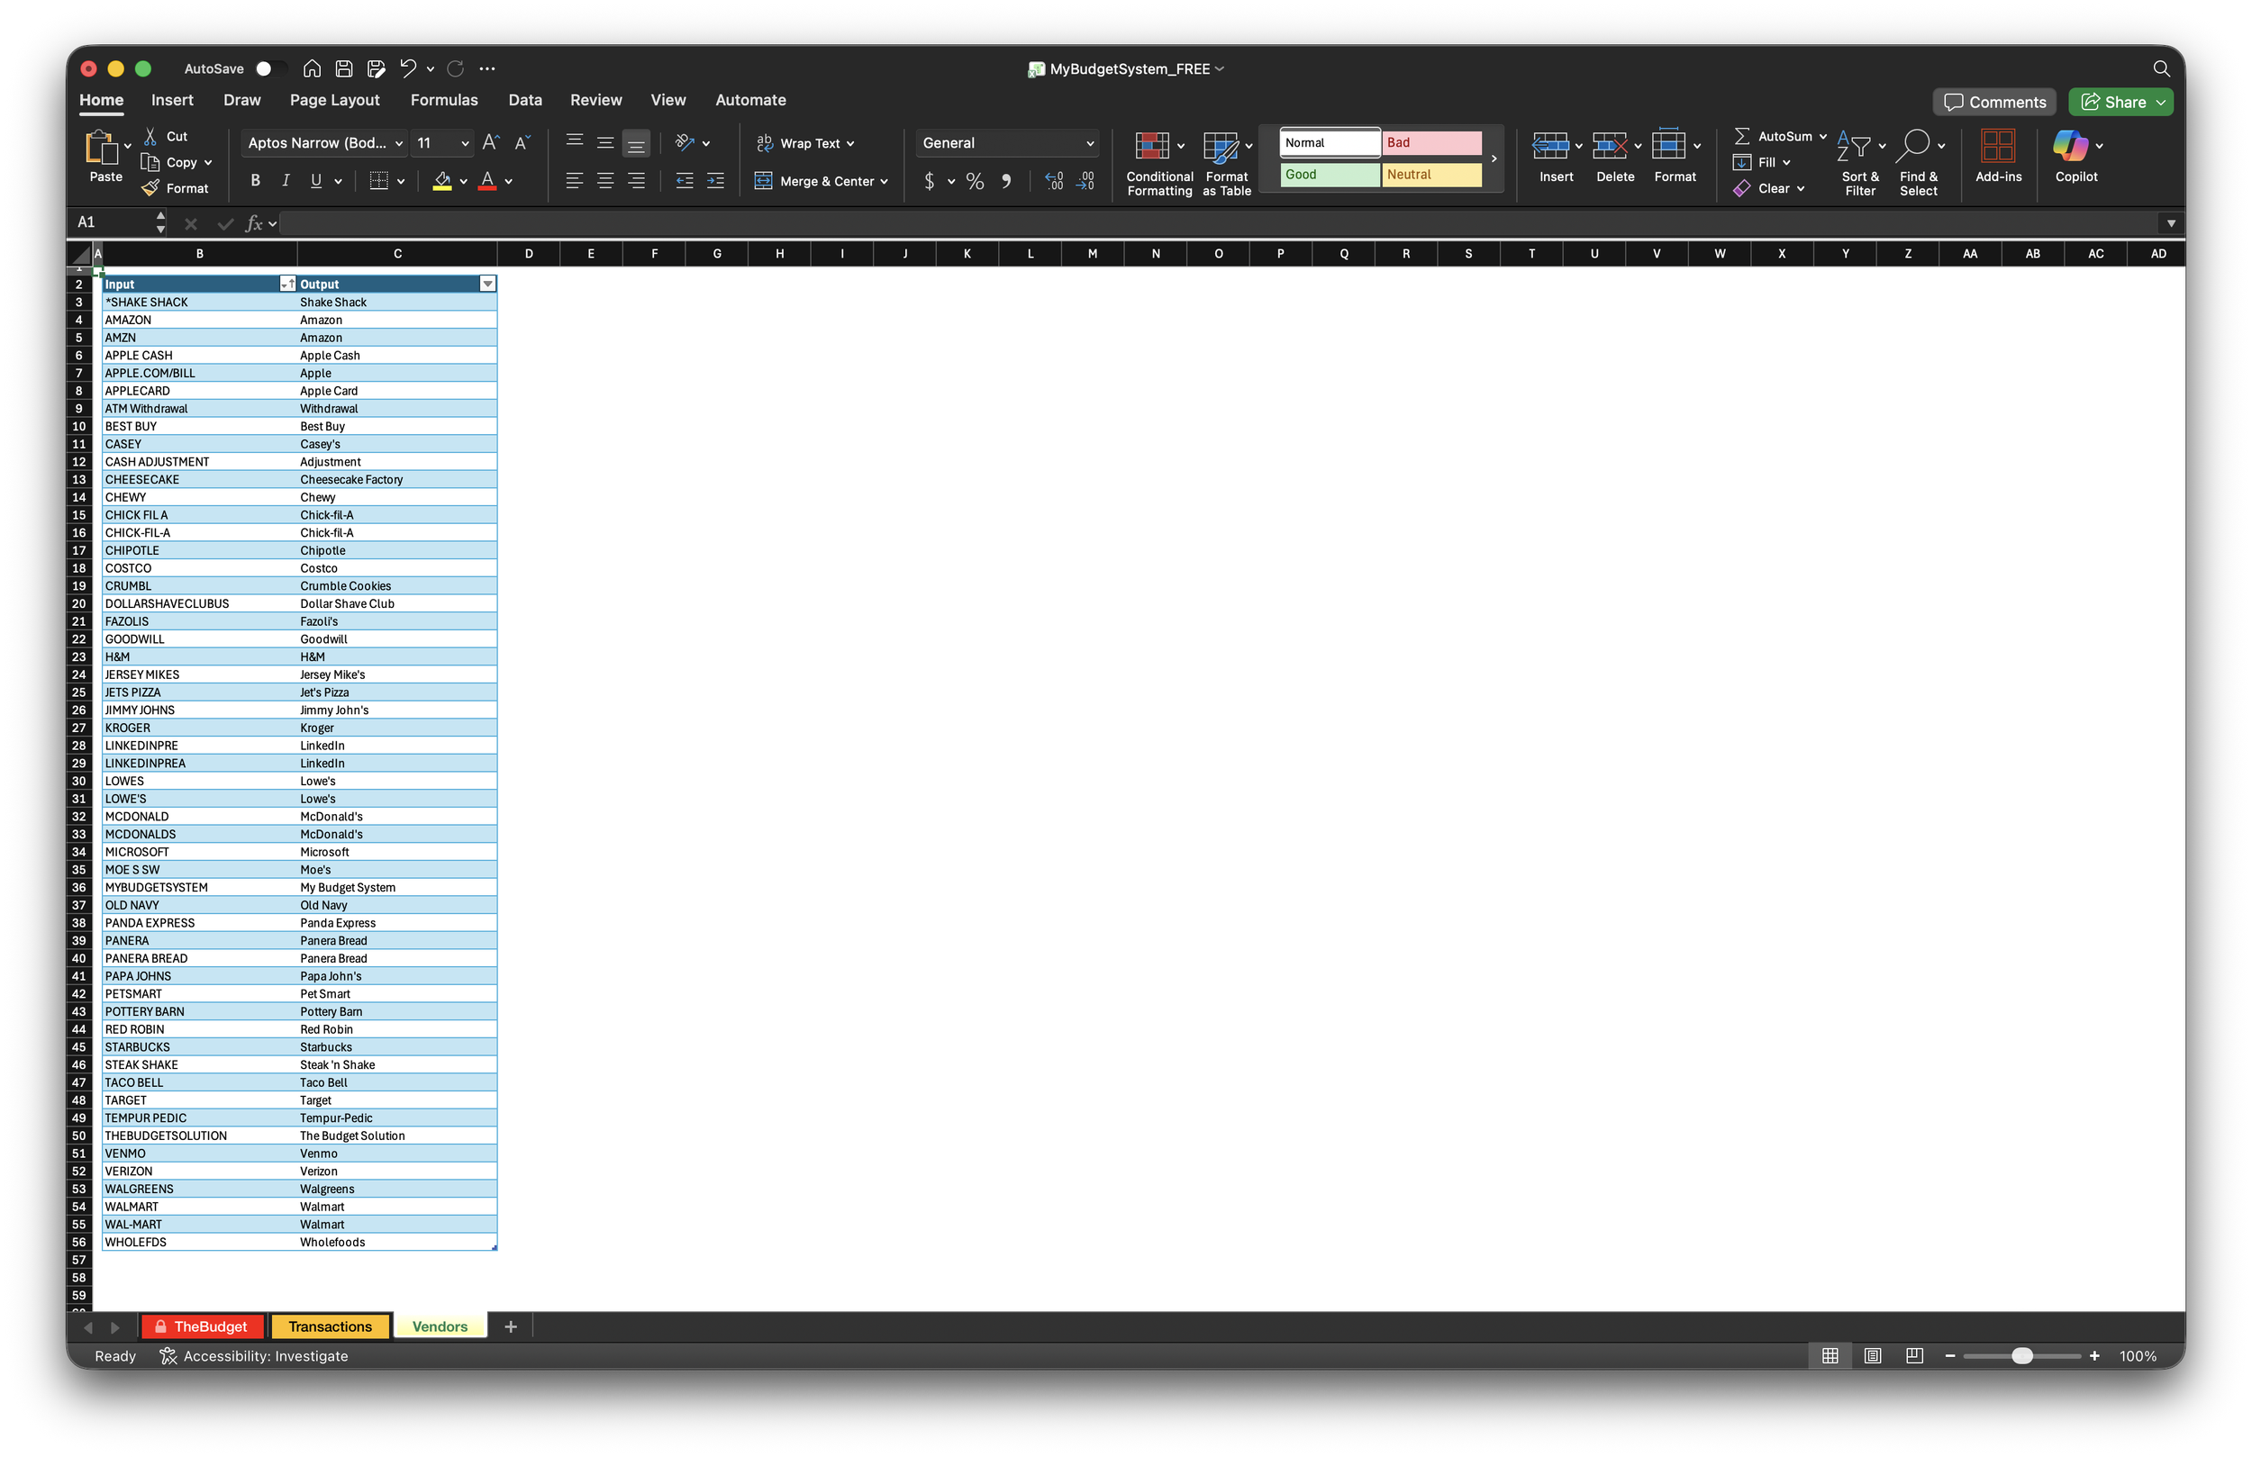The image size is (2252, 1457).
Task: Click the AutoSum icon
Action: [x=1744, y=135]
